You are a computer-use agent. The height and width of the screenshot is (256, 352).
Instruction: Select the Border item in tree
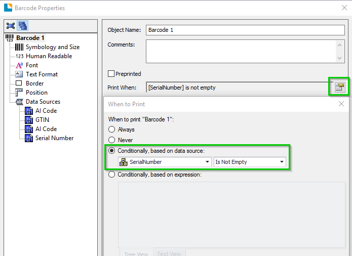[x=34, y=83]
